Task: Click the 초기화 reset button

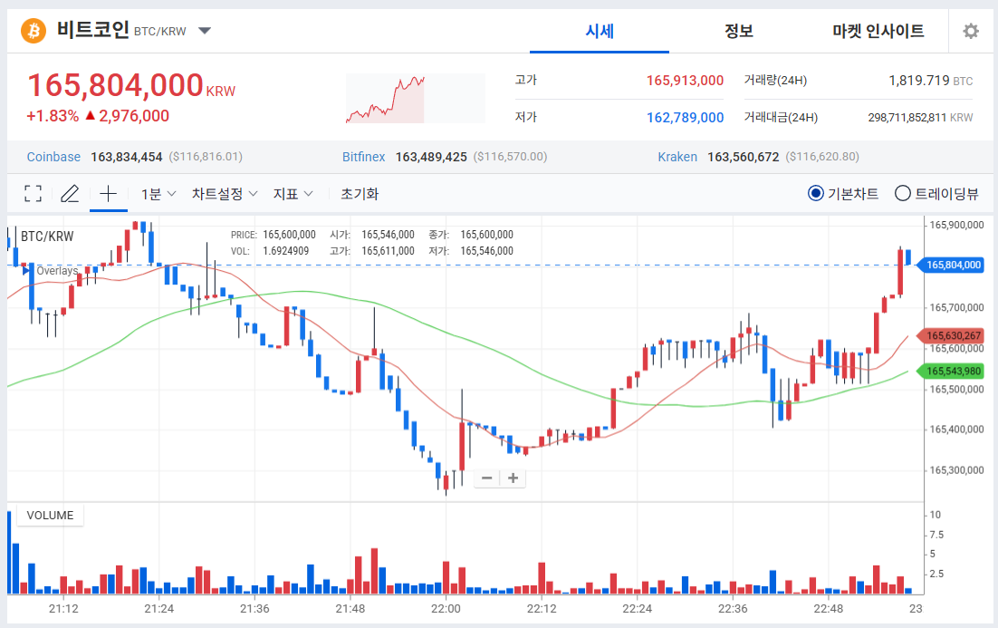Action: pos(360,193)
